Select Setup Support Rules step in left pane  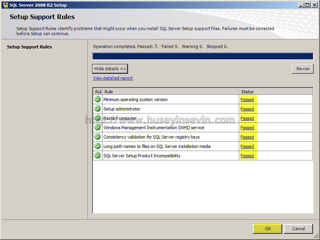point(29,47)
